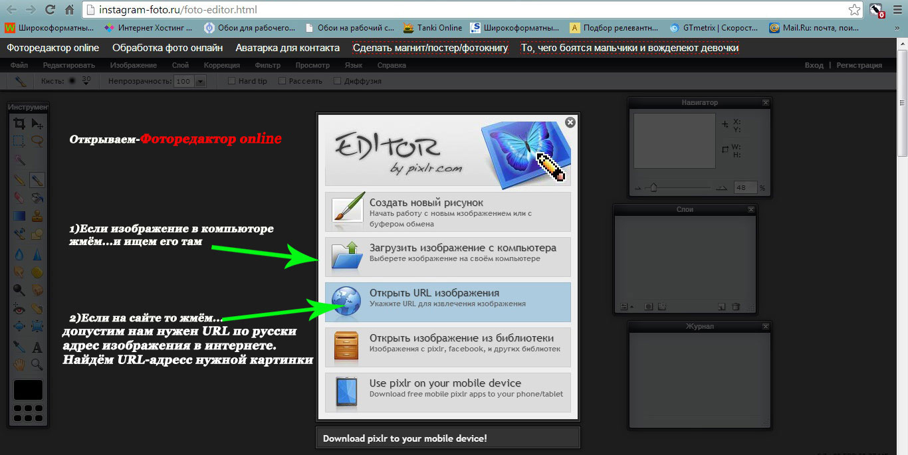Open Сделать магнит/постер/фотокнигу link
The height and width of the screenshot is (455, 908).
431,48
